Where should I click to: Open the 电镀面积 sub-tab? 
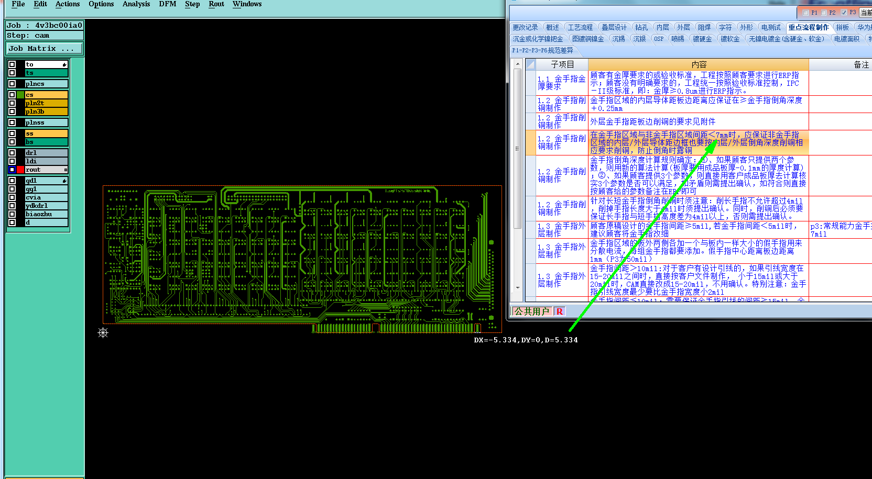pos(847,39)
